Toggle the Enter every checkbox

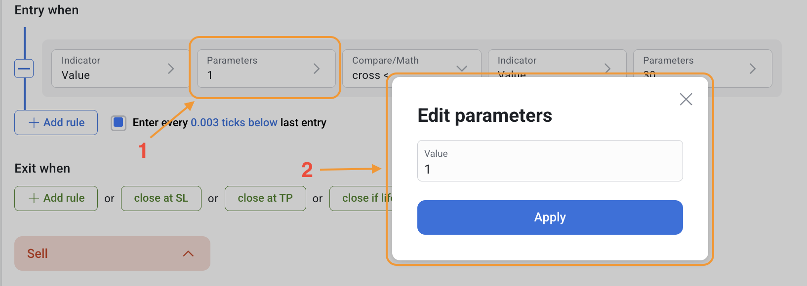[x=119, y=122]
